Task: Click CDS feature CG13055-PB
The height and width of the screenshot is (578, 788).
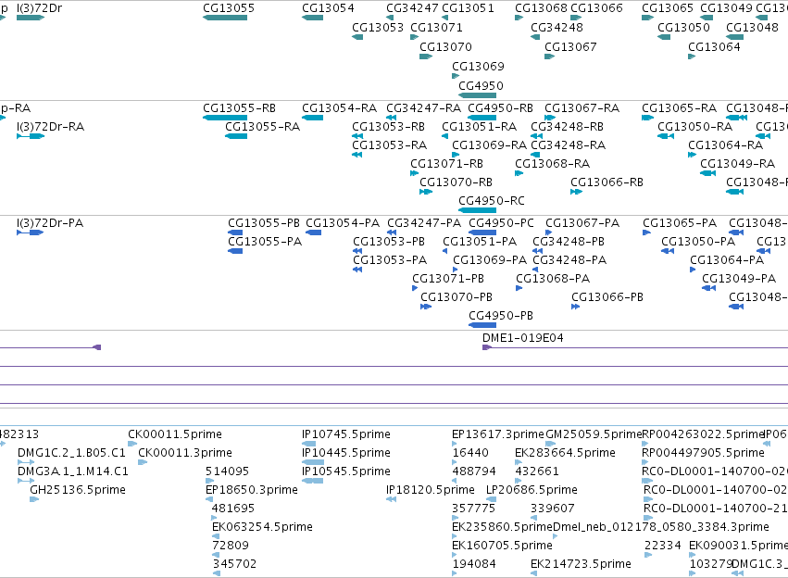Action: 235,232
